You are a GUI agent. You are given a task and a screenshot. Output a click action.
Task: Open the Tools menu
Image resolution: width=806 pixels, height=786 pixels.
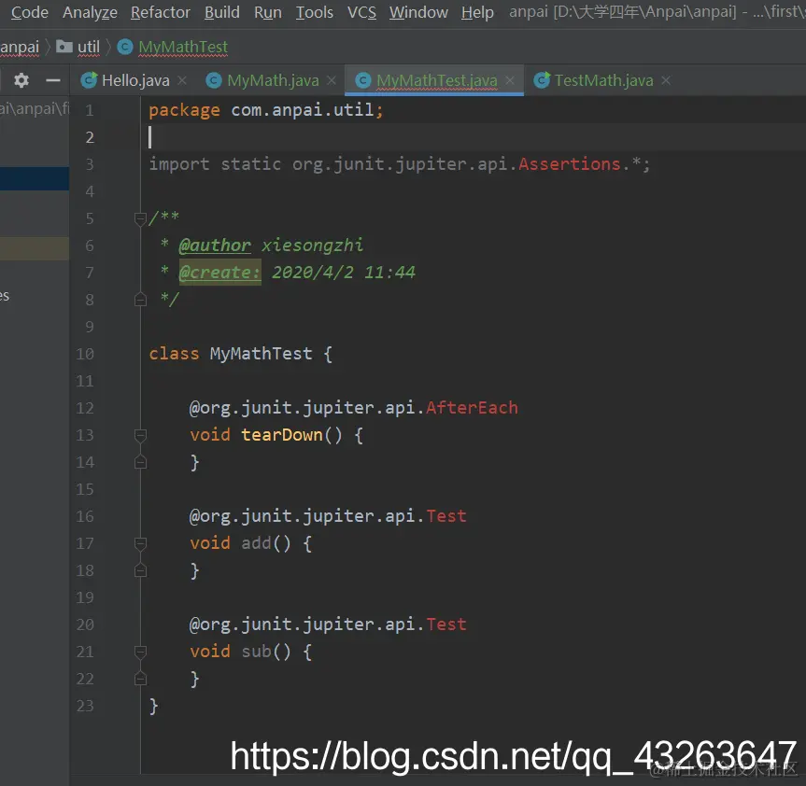[x=314, y=12]
